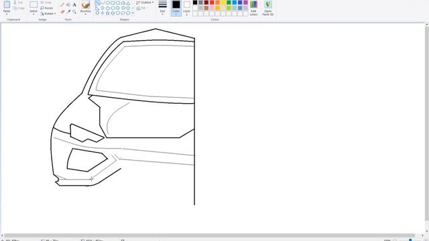Select the Five-point star shape

tap(107, 13)
